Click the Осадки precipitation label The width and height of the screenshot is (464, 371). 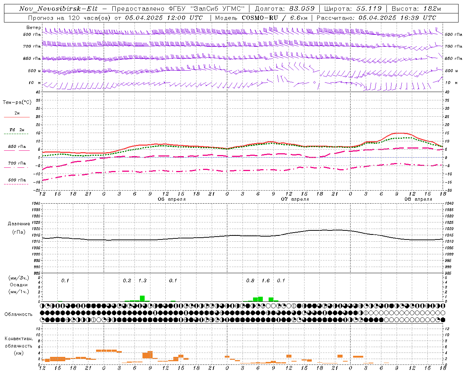(x=19, y=285)
